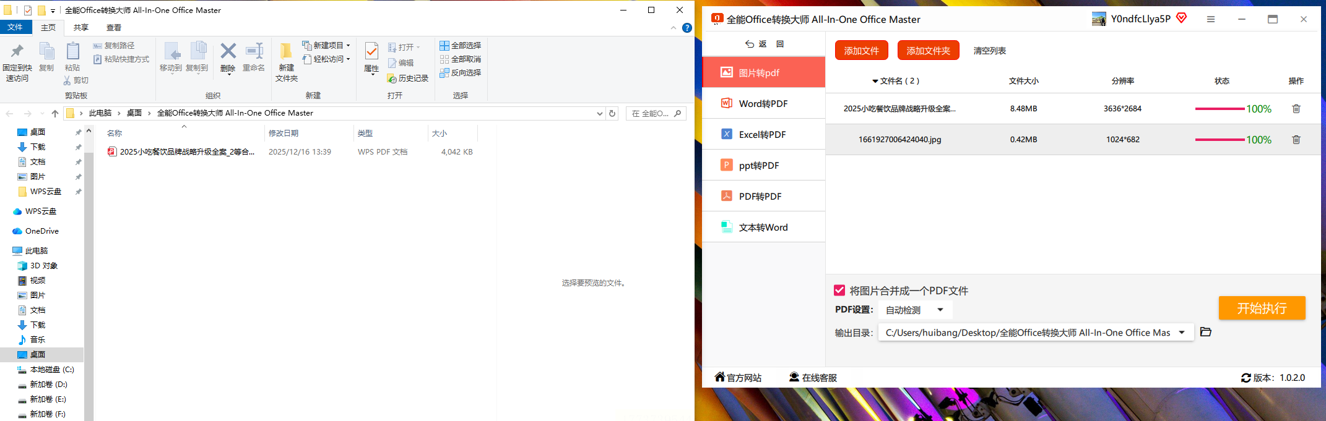Viewport: 1326px width, 421px height.
Task: Click 清空列表 to clear list
Action: click(989, 51)
